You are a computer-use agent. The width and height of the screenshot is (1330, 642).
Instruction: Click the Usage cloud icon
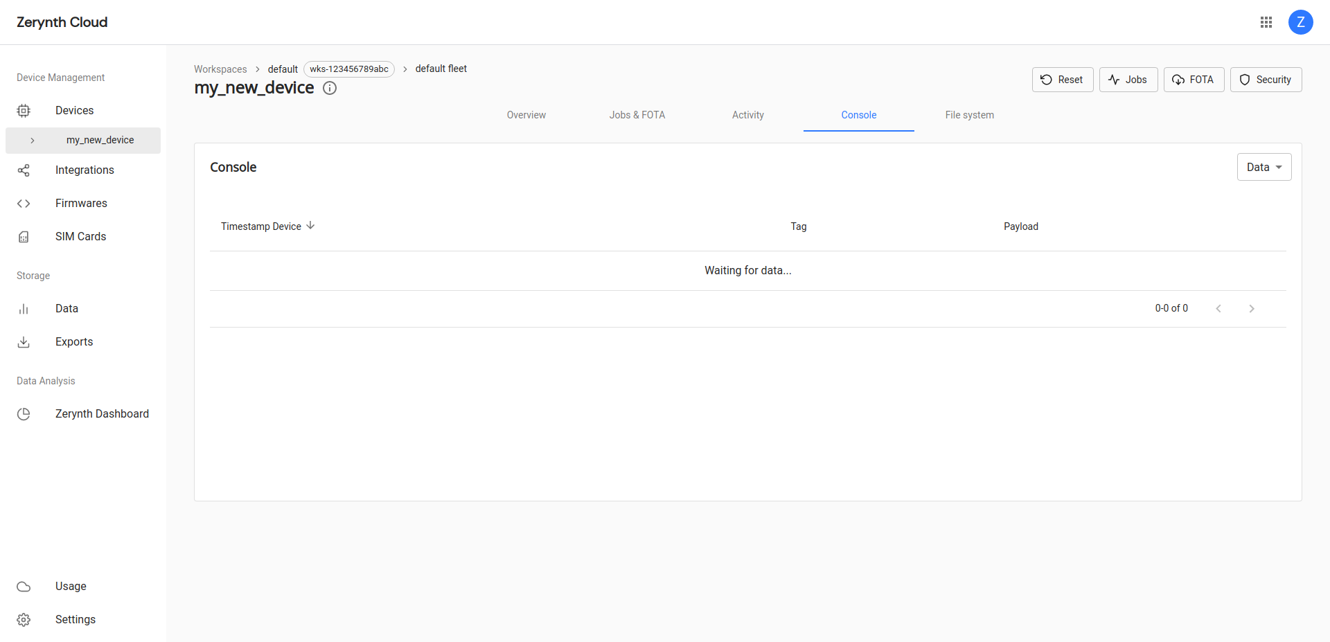coord(24,587)
